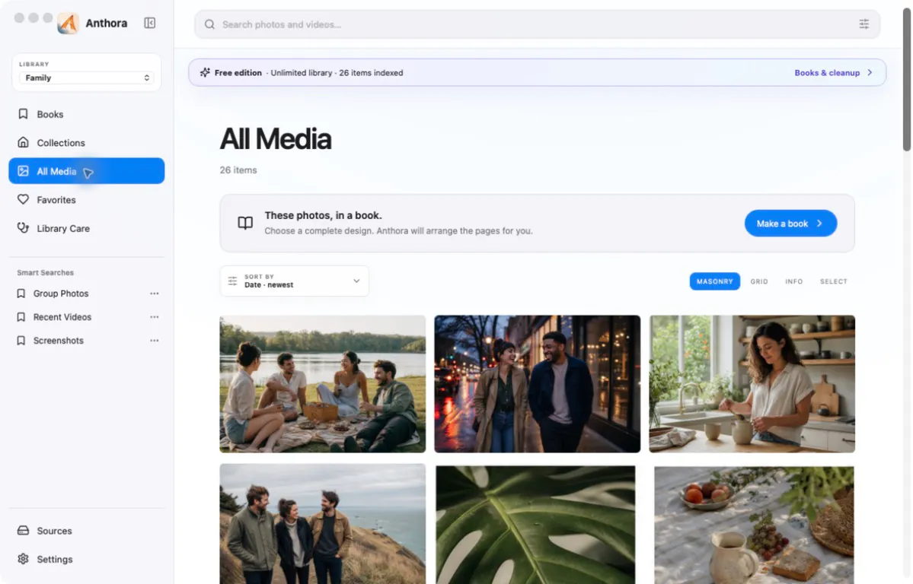Click the chevron next to Books & cleanup

pos(870,73)
